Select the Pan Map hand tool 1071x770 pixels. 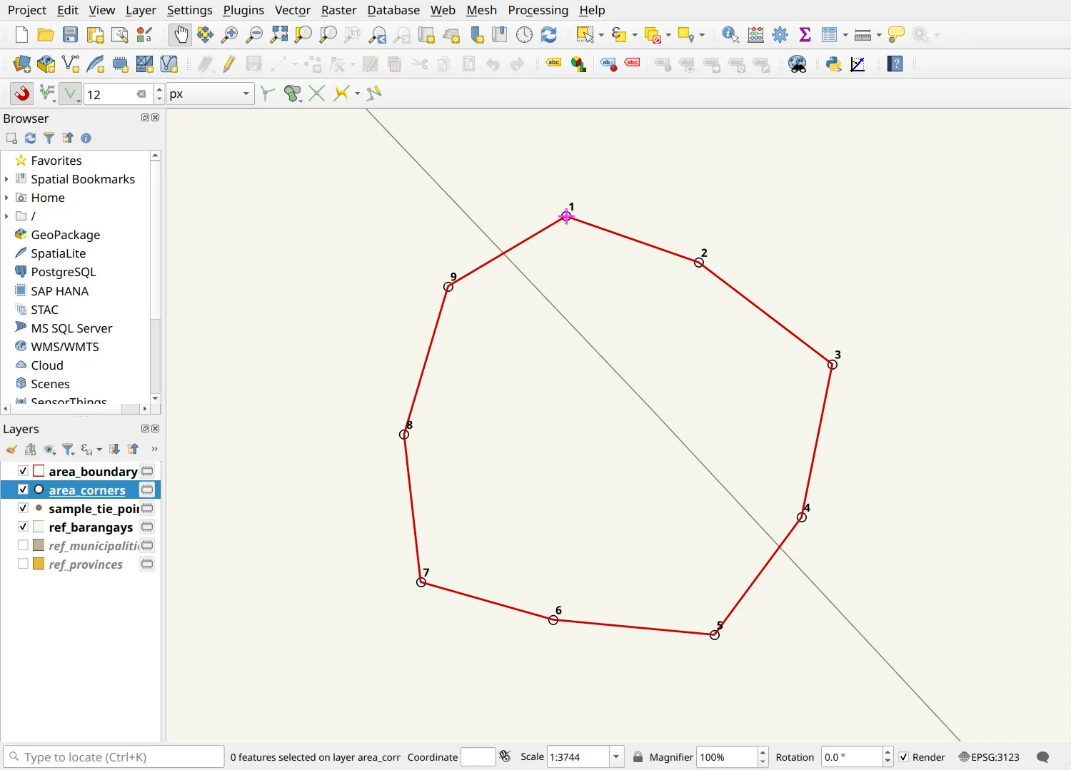pyautogui.click(x=181, y=34)
